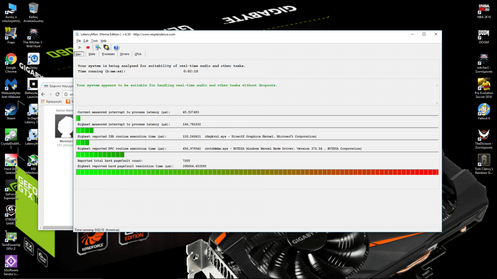Click the dxgkrnl.sys ISR driver text
Image resolution: width=497 pixels, height=279 pixels.
(261, 136)
